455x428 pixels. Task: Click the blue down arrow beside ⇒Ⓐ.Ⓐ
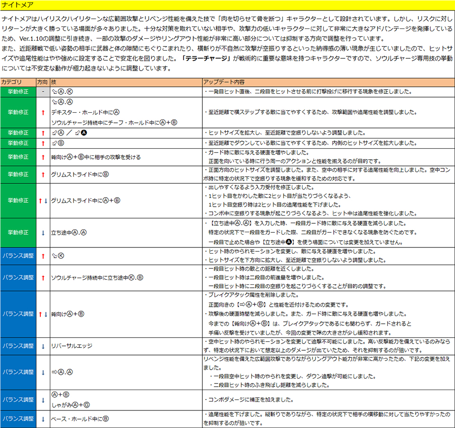43,372
